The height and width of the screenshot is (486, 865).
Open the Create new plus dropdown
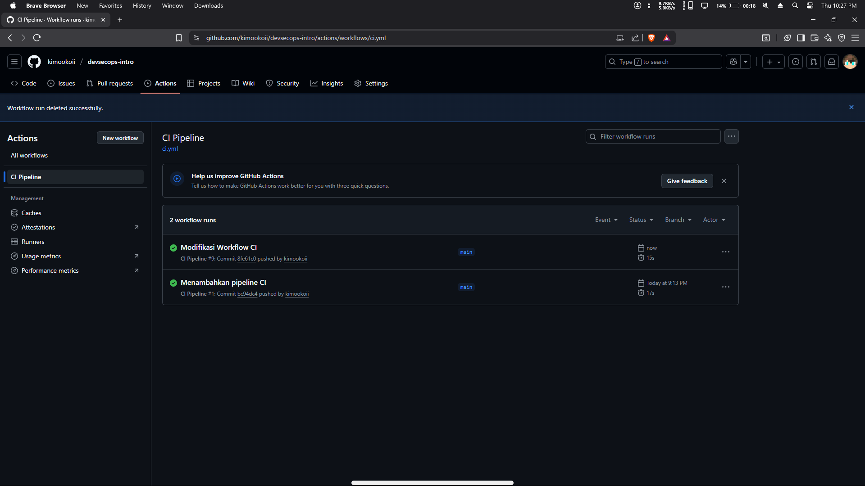click(x=773, y=62)
